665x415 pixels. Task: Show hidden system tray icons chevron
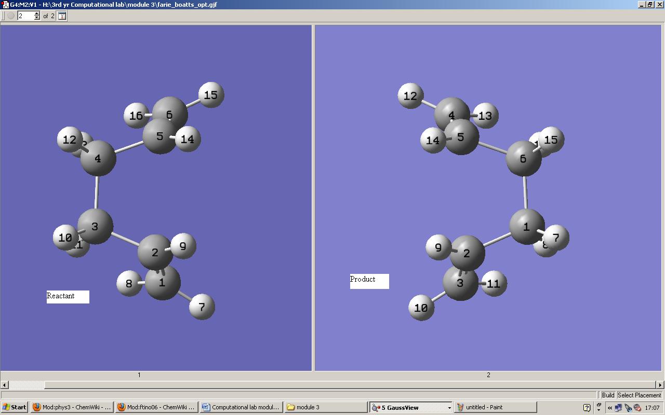610,408
